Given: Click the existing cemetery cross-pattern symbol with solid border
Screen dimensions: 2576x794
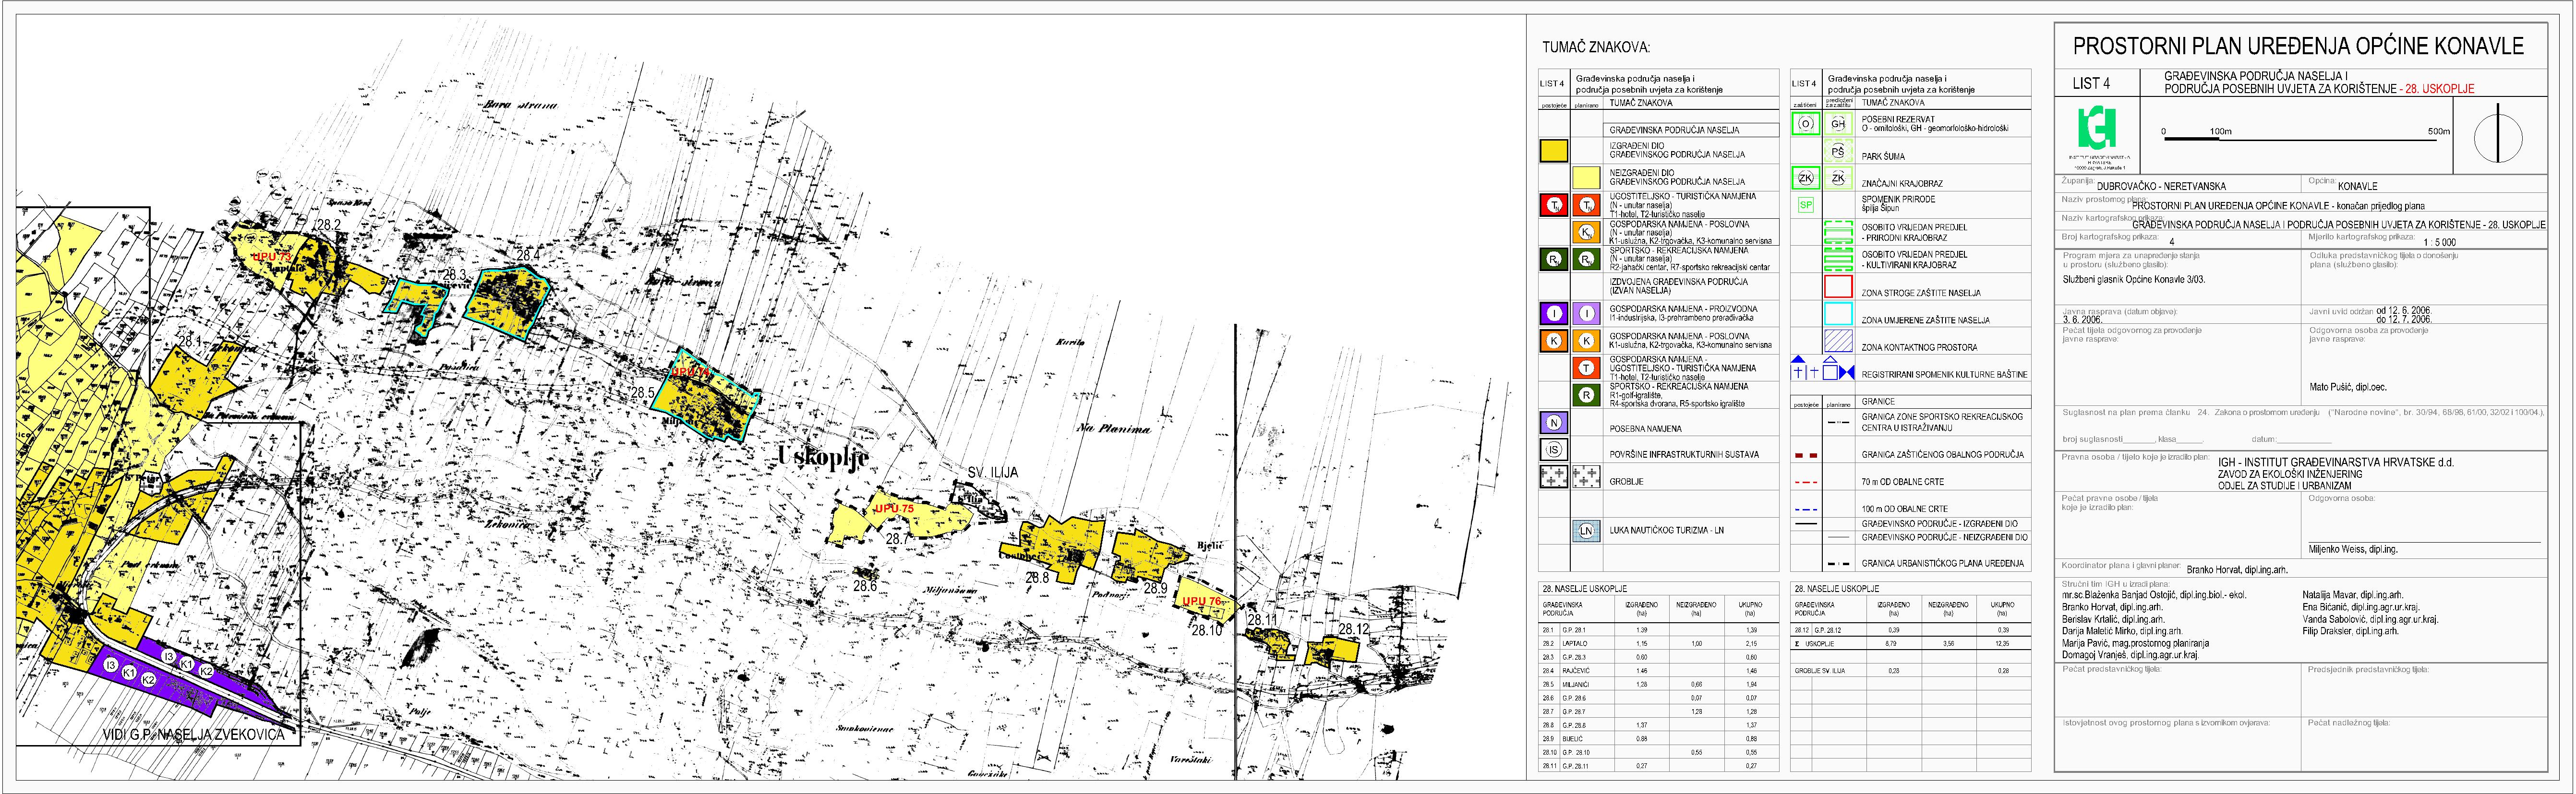Looking at the screenshot, I should (1553, 477).
